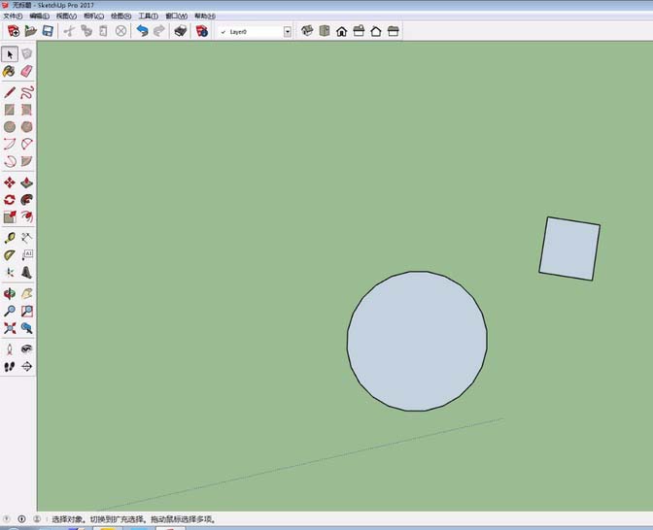
Task: Open the 工具(T) menu
Action: tap(148, 17)
